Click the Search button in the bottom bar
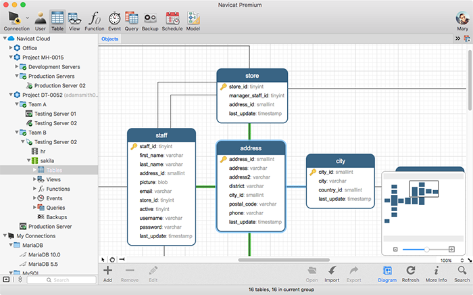473x295 pixels. click(x=462, y=274)
